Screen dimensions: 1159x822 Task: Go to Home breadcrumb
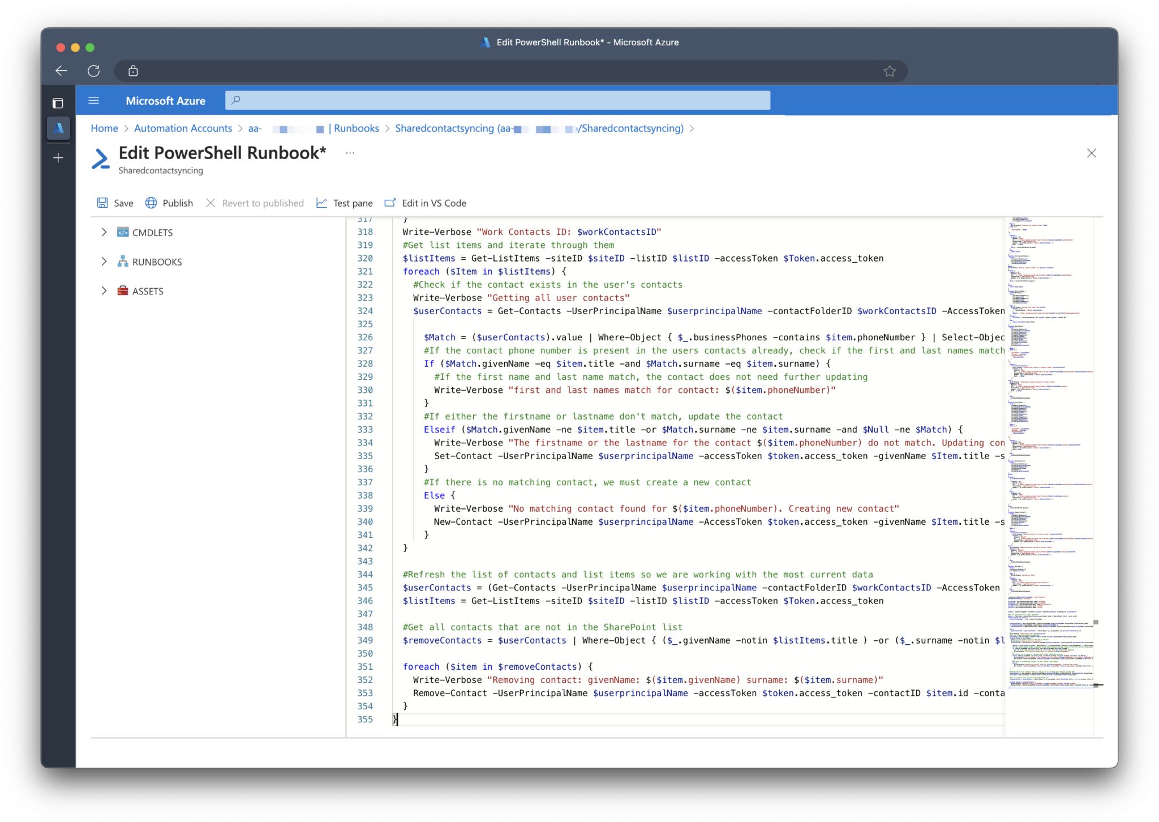104,129
